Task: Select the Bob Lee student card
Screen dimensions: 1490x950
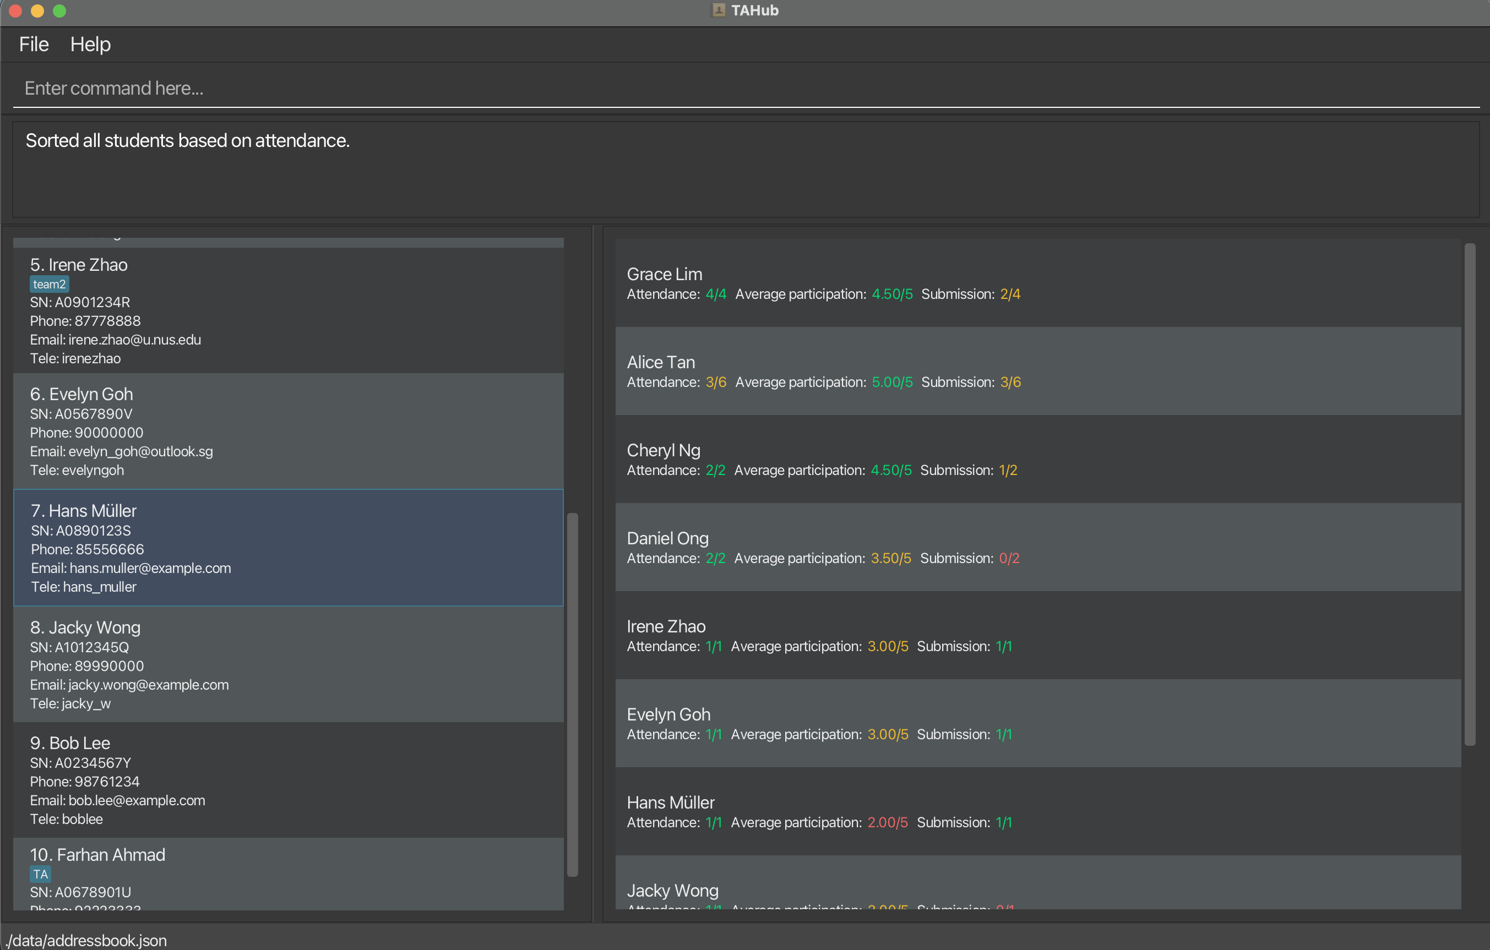Action: click(x=288, y=780)
